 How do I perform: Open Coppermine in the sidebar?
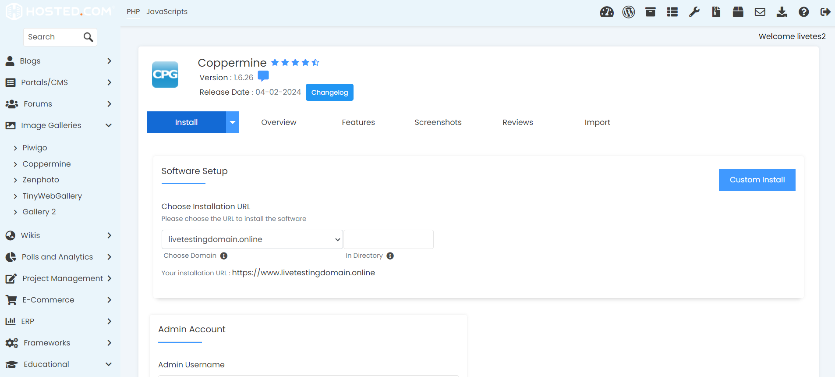(46, 164)
